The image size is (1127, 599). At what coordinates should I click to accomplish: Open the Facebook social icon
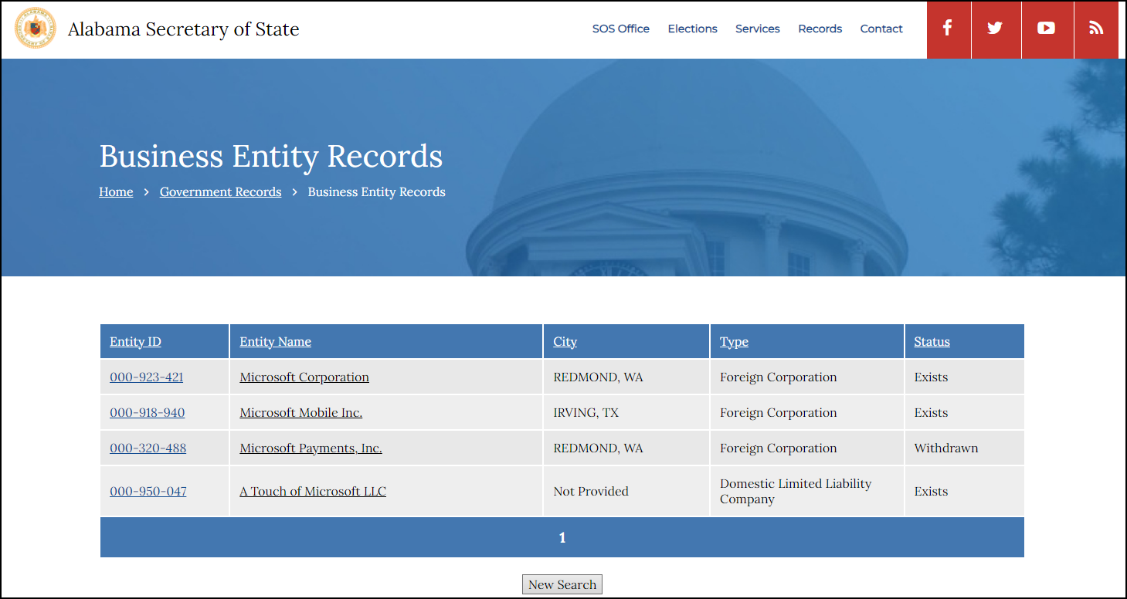pyautogui.click(x=948, y=29)
